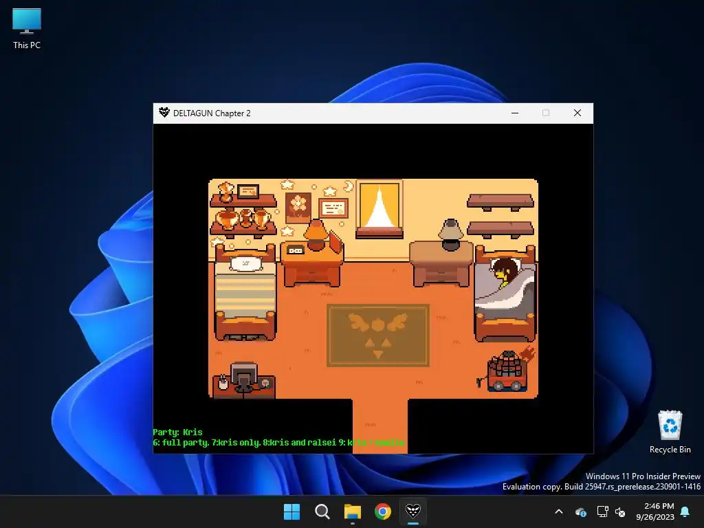Click the "8:kris and ralsei" debug text
This screenshot has width=704, height=528.
tap(300, 443)
